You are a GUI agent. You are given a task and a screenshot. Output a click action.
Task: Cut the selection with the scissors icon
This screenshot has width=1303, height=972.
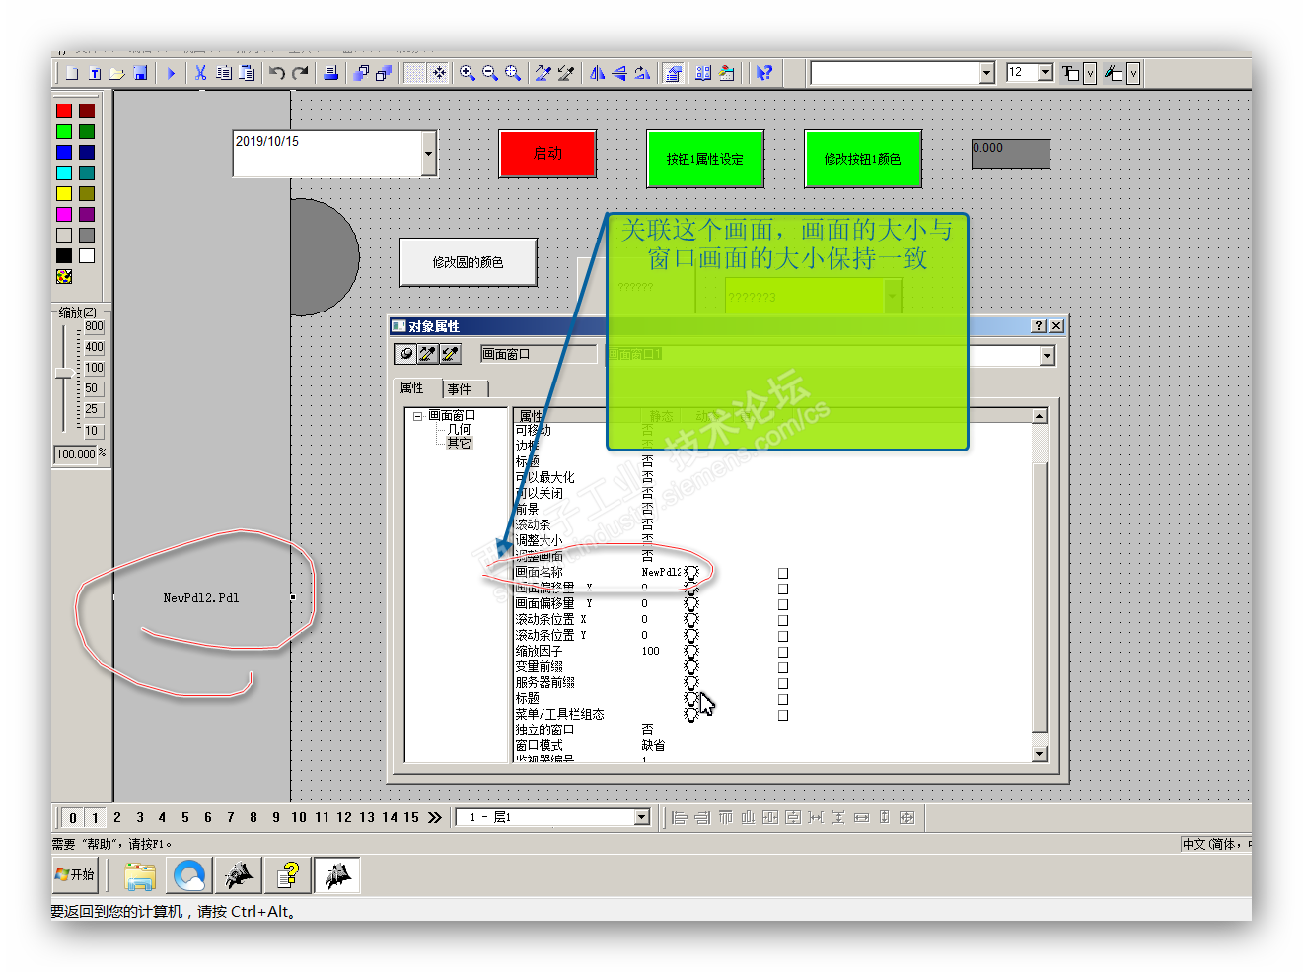pos(200,73)
